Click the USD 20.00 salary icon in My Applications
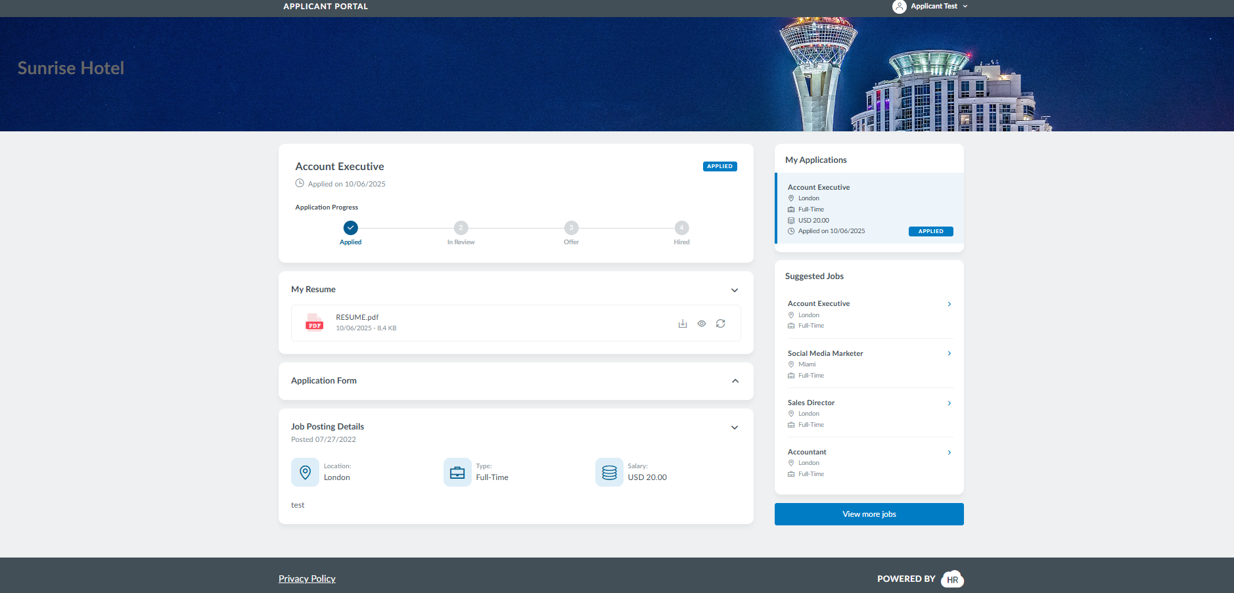This screenshot has height=593, width=1234. click(791, 221)
